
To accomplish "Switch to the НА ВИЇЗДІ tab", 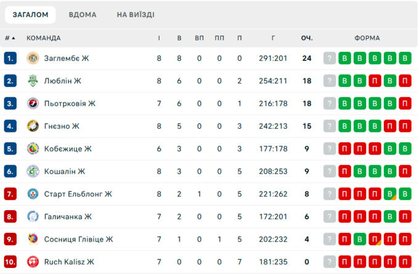I will [136, 15].
